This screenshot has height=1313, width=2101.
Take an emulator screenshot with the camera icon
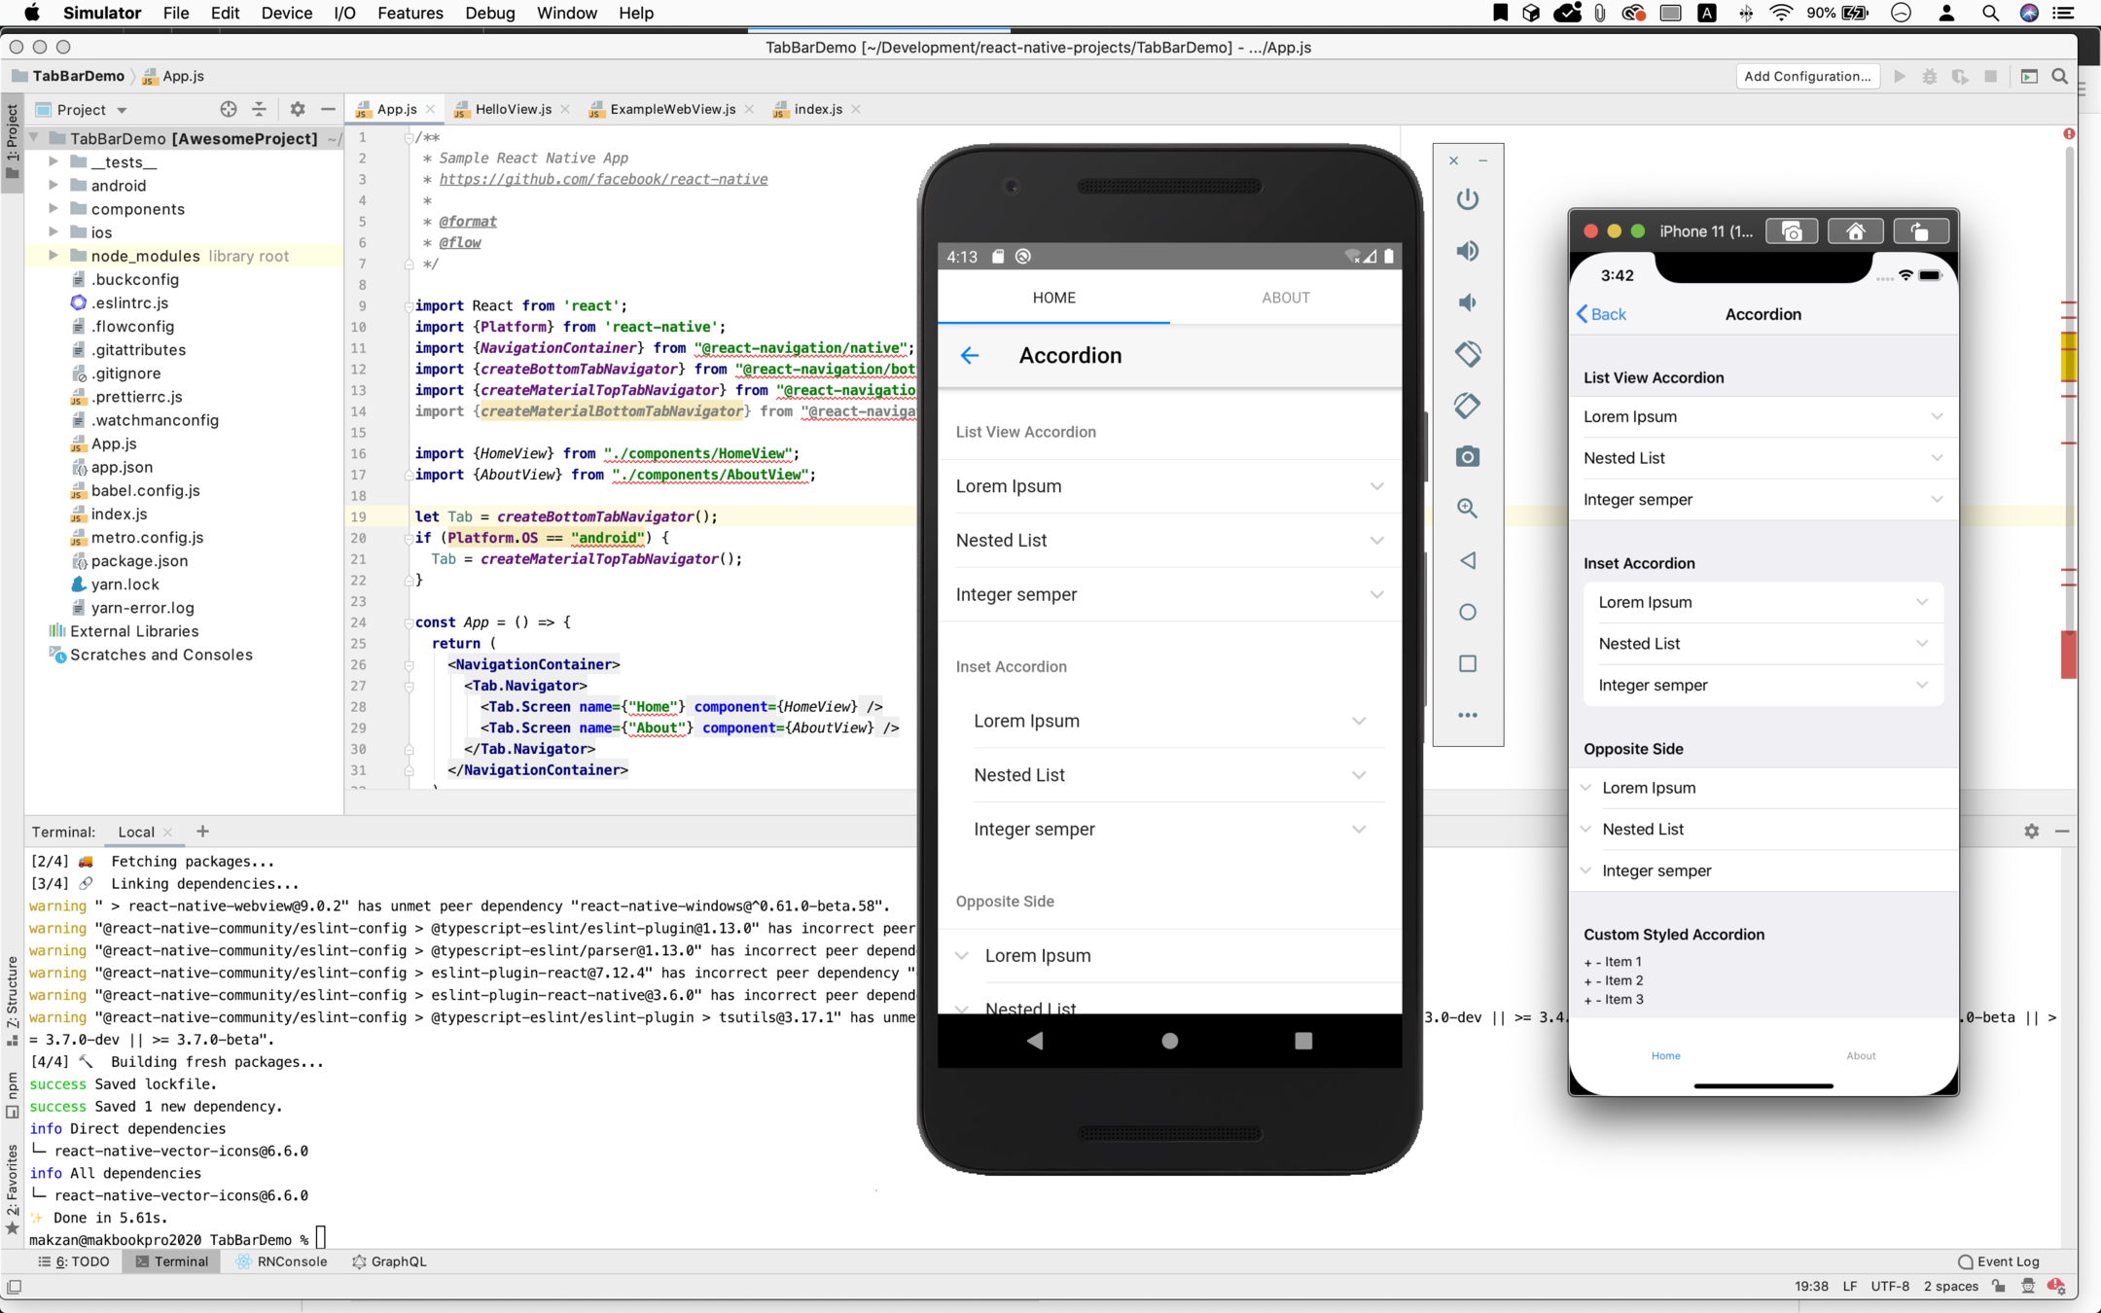1467,457
